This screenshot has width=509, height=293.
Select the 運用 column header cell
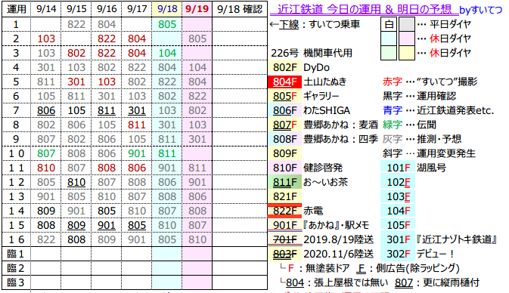(x=17, y=9)
